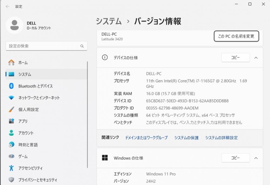Open アプリ settings page

(x=46, y=121)
